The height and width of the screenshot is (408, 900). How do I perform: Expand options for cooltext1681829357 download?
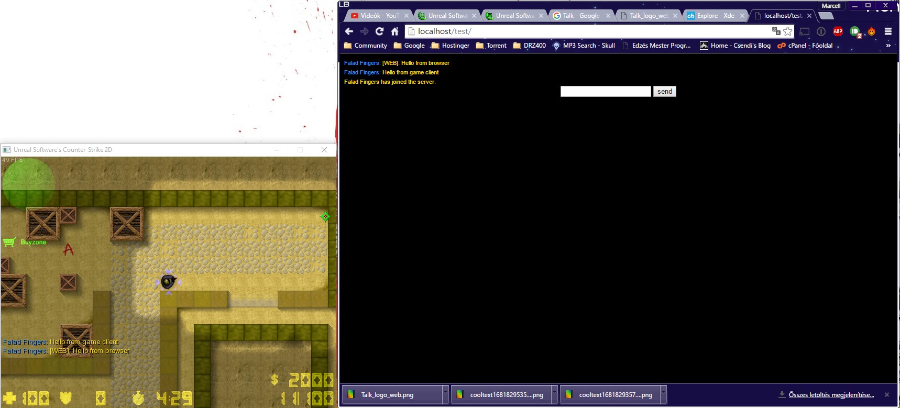(664, 395)
